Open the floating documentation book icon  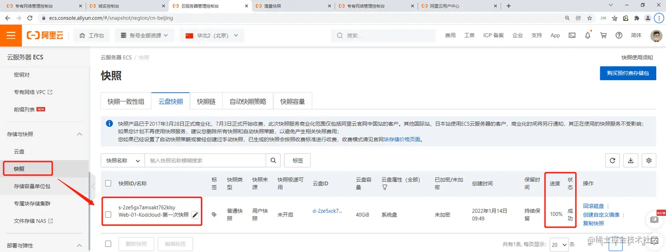(x=654, y=219)
